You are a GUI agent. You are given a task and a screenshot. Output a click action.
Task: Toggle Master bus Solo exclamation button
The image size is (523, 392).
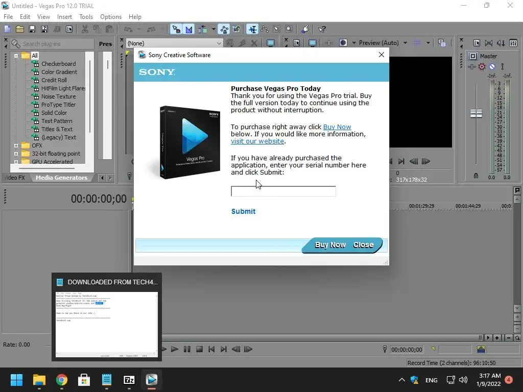tap(503, 67)
